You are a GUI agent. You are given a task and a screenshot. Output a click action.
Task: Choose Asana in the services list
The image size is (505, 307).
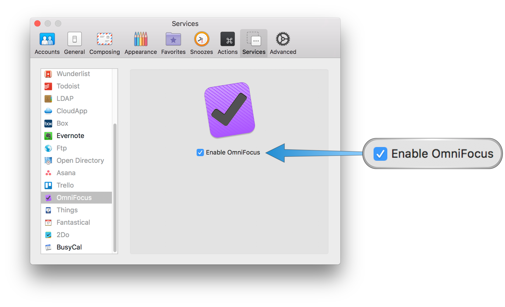click(76, 173)
